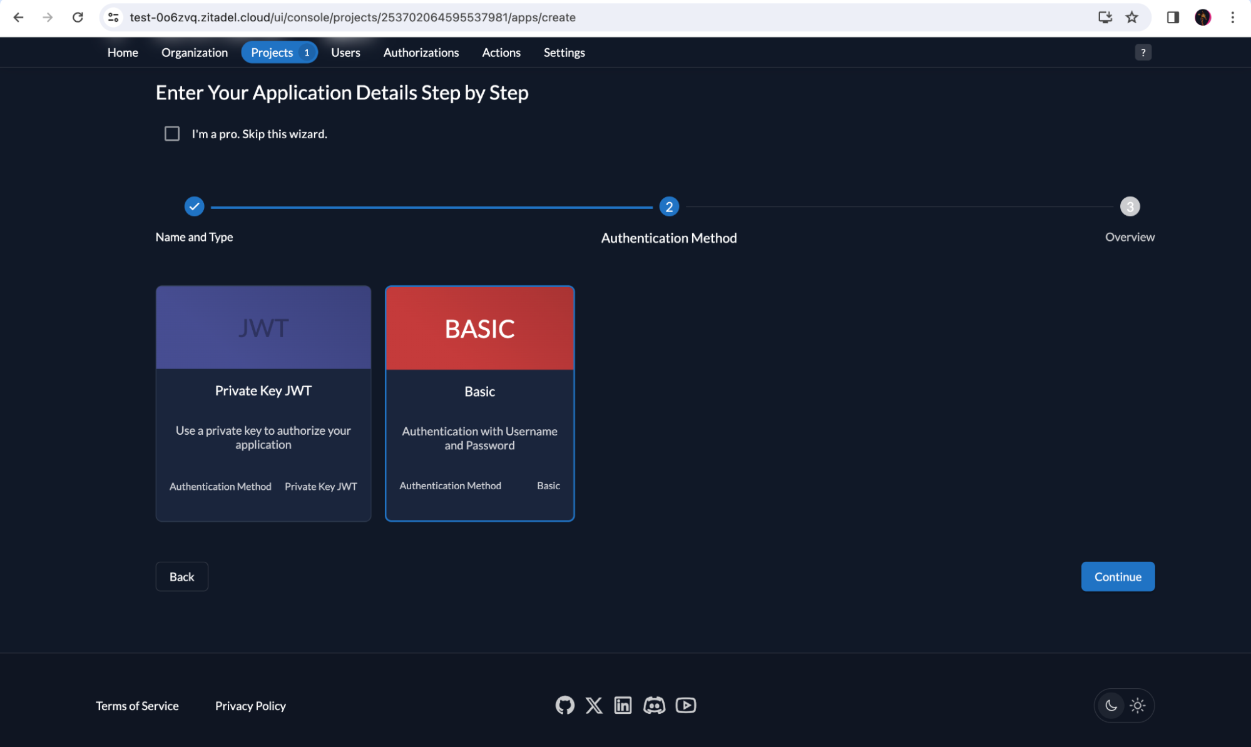The height and width of the screenshot is (747, 1251).
Task: Bookmark this page with star icon
Action: click(x=1131, y=18)
